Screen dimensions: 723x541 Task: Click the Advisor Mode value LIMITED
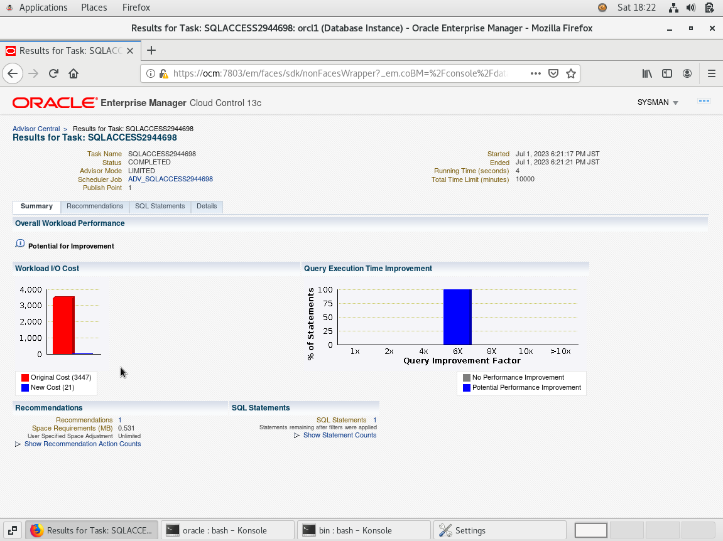coord(141,171)
